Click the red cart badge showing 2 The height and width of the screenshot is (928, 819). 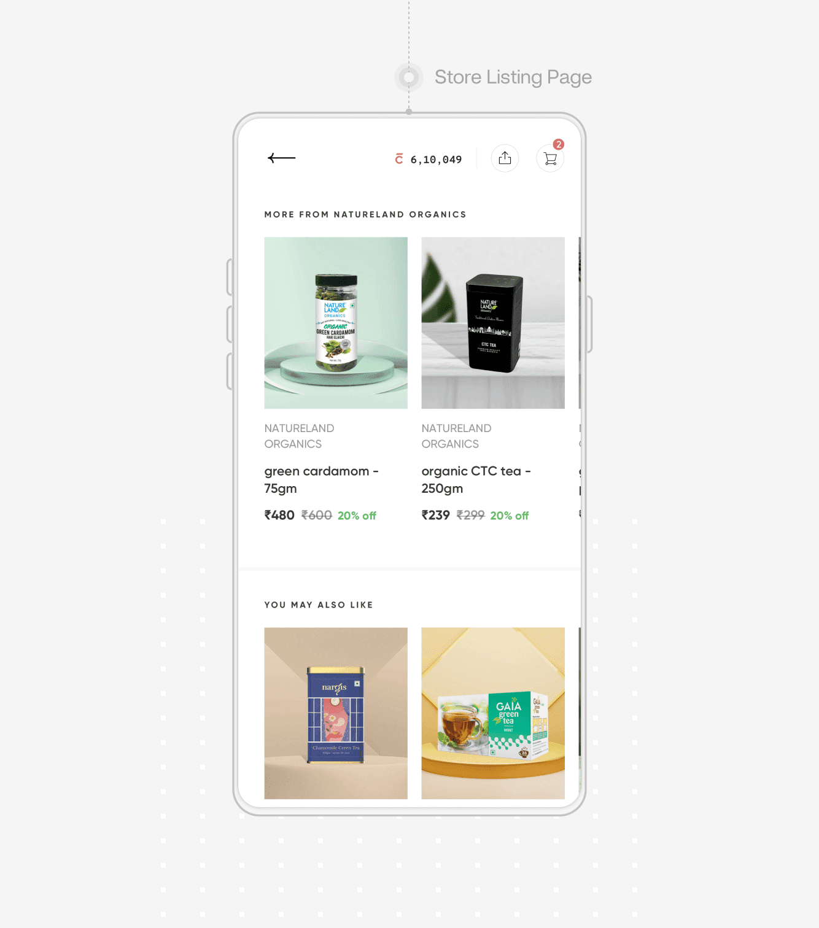coord(558,144)
